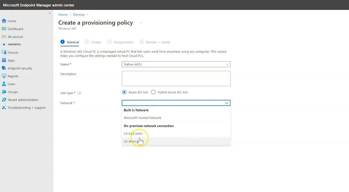Switch to the General step tab
349x192 pixels.
click(70, 42)
